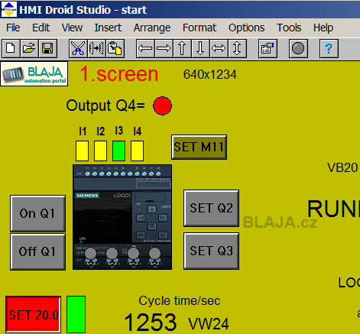
Task: Move object up with up arrow icon
Action: click(182, 48)
